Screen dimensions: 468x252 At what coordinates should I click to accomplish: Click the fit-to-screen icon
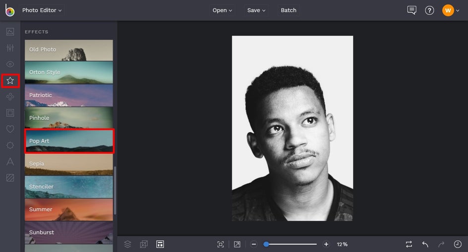221,244
